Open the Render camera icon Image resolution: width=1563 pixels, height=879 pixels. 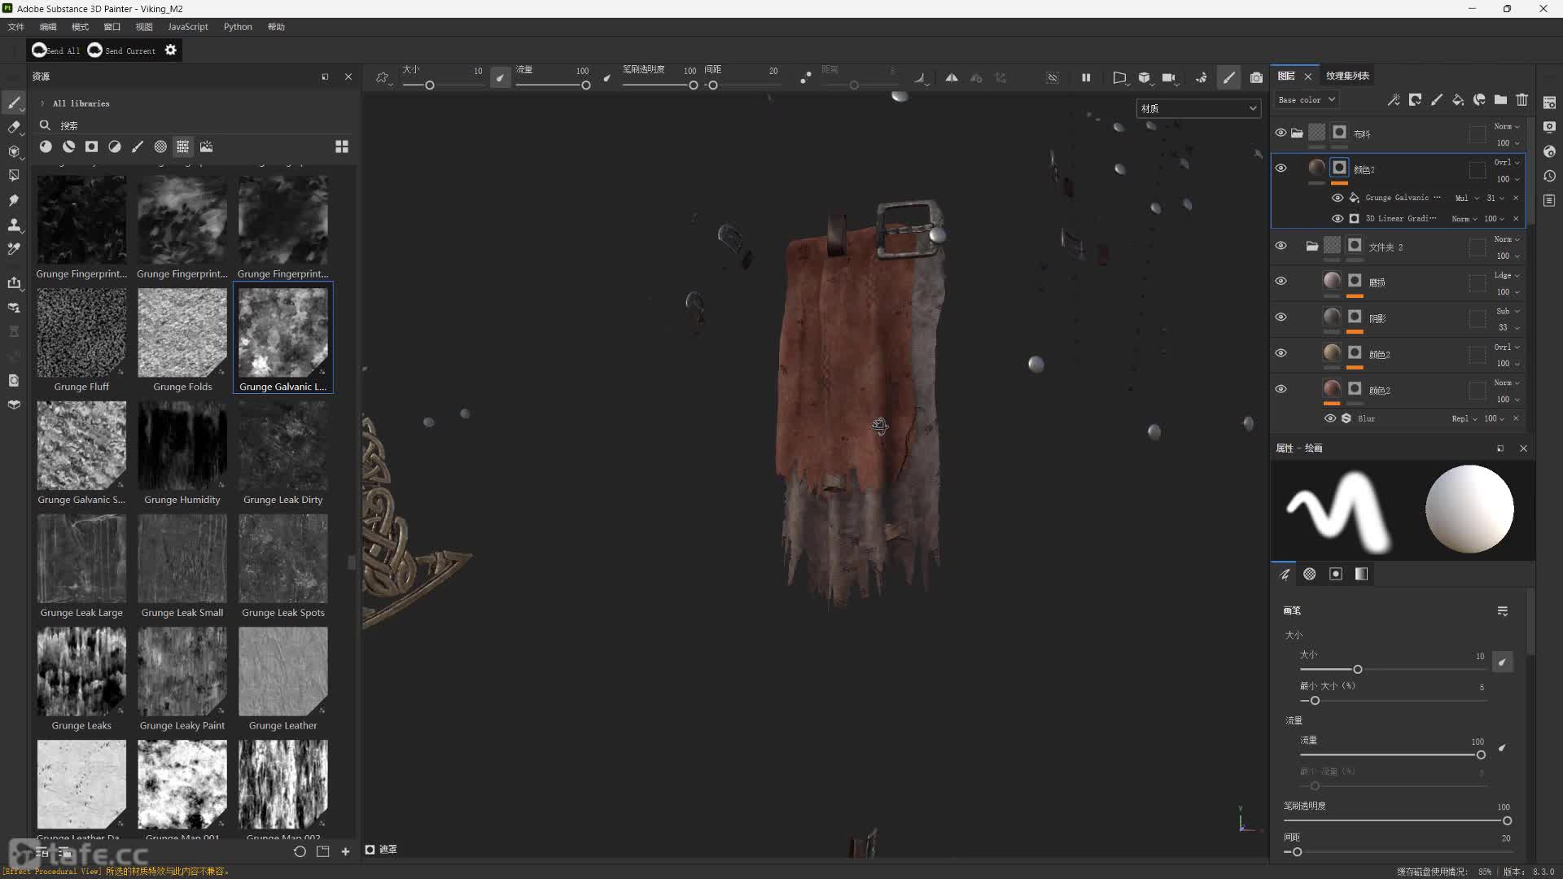[1256, 77]
